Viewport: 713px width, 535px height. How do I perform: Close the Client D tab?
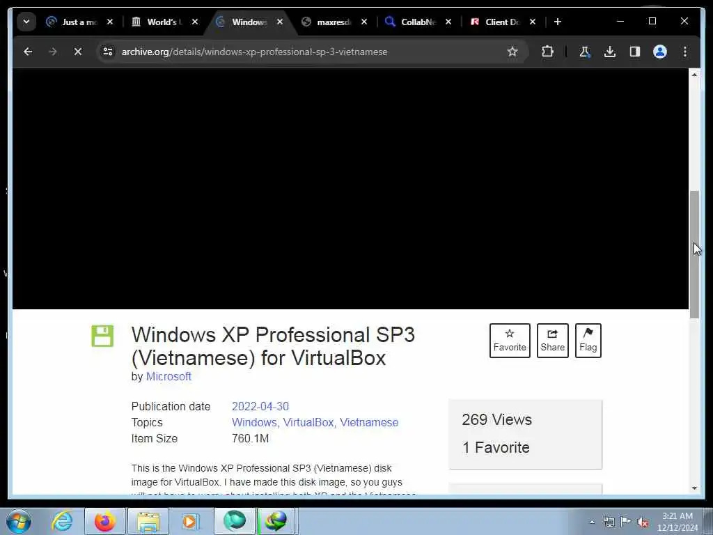(533, 22)
